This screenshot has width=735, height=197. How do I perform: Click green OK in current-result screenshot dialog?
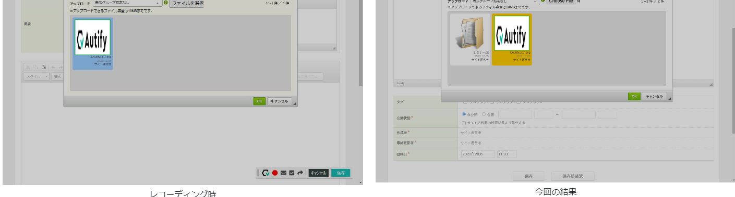point(634,96)
